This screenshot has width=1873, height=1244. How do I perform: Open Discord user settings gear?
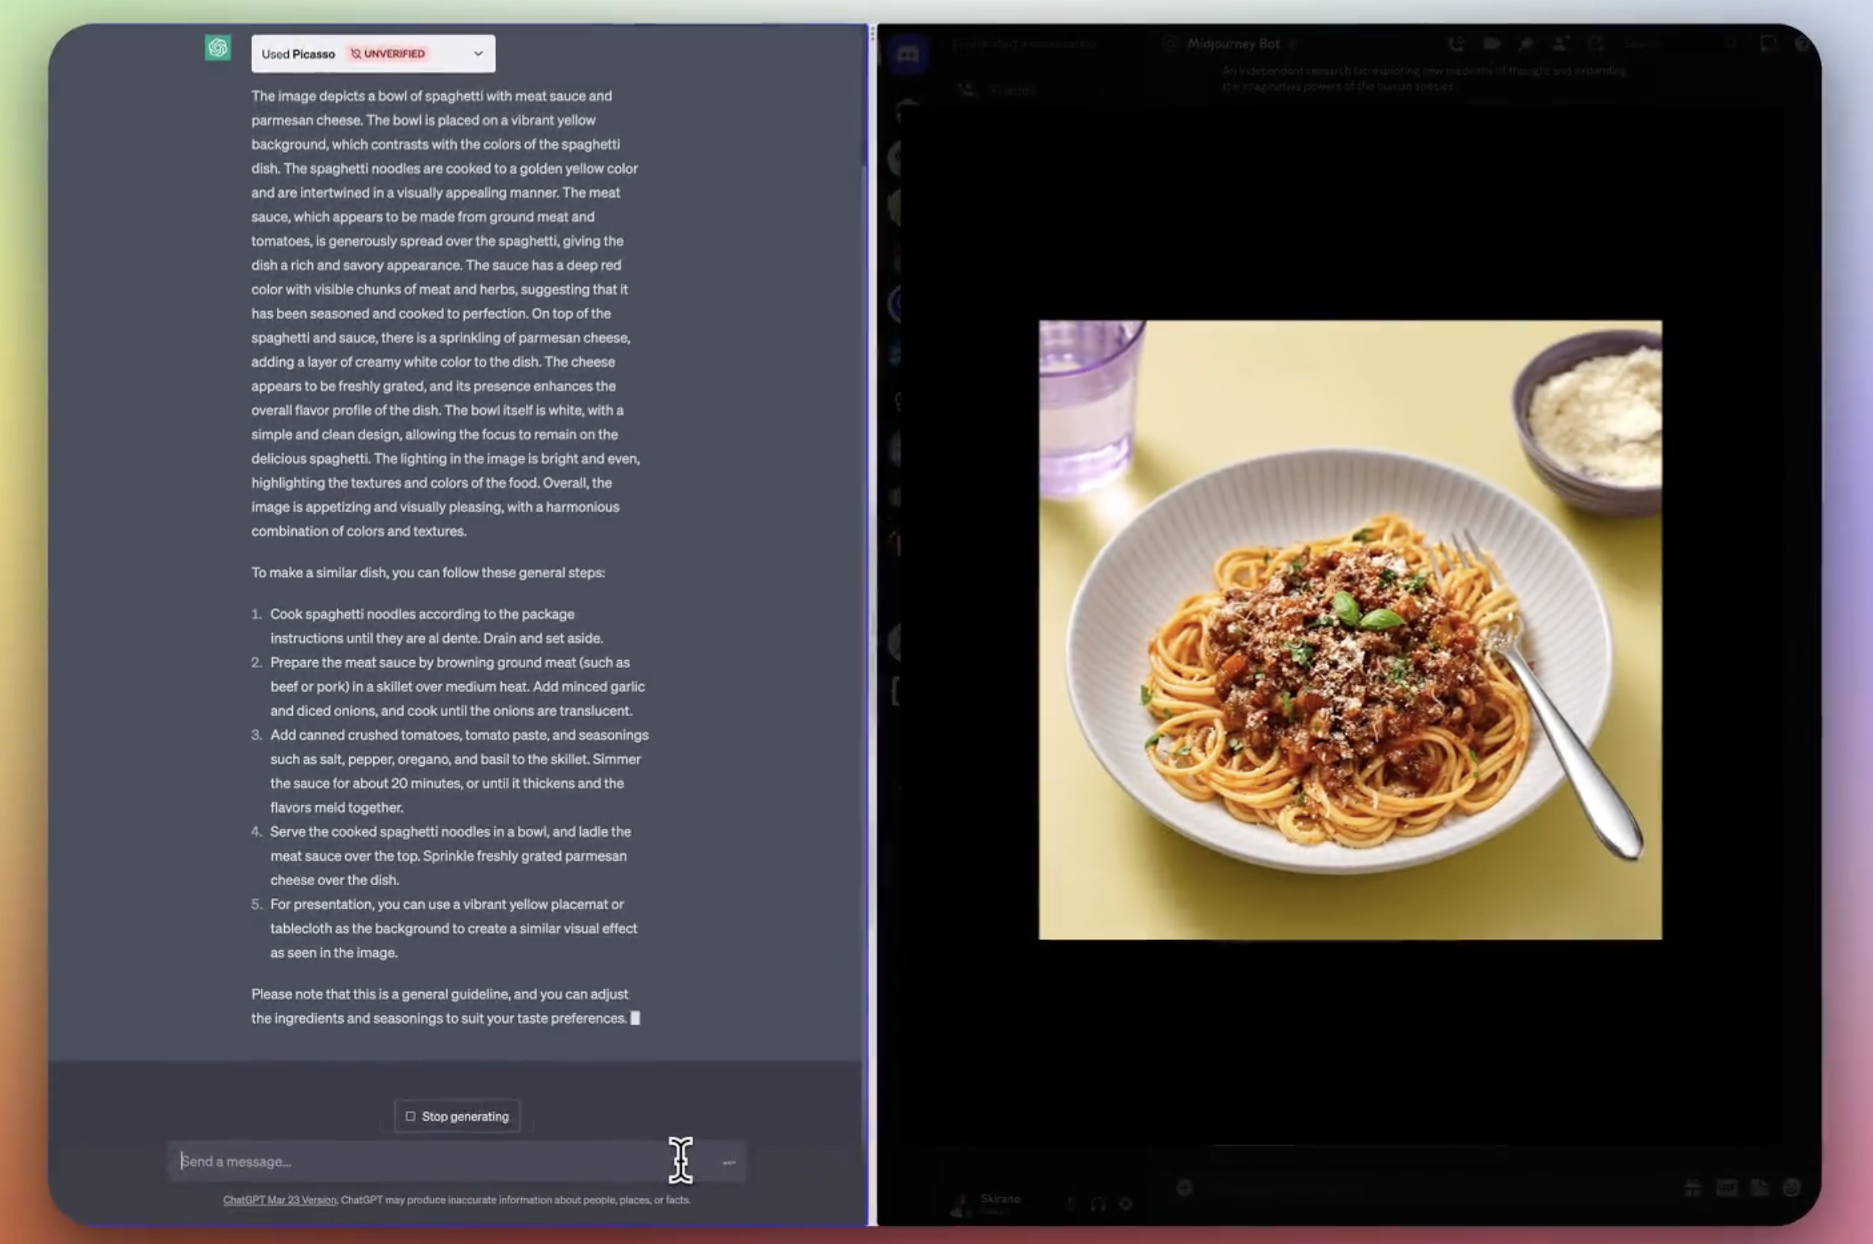(1126, 1204)
